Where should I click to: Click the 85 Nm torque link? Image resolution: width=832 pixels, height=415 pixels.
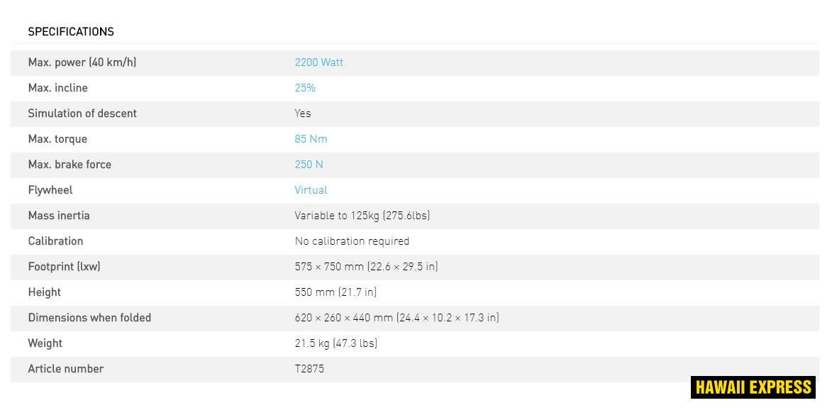tap(311, 139)
